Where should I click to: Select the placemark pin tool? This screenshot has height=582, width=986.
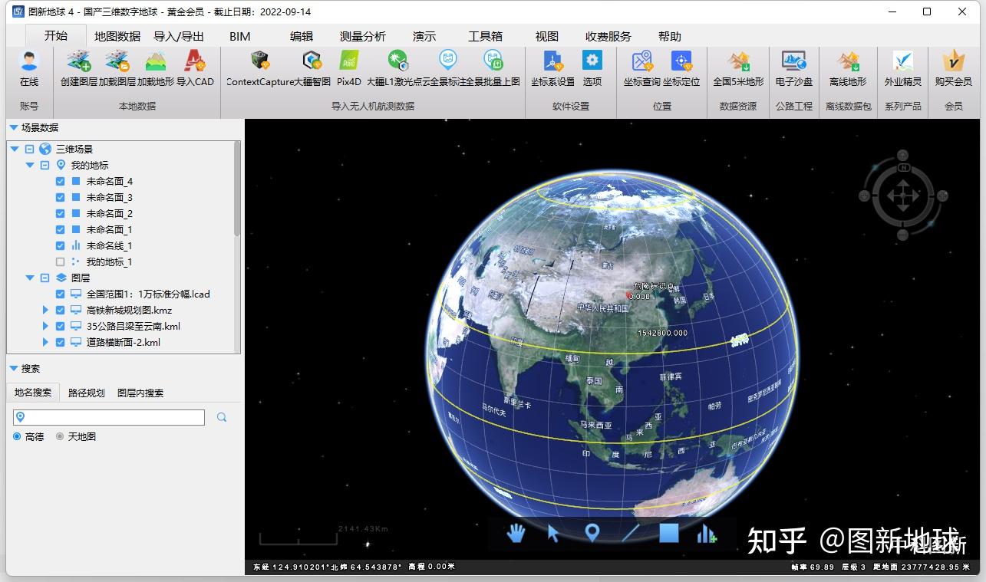pos(592,533)
